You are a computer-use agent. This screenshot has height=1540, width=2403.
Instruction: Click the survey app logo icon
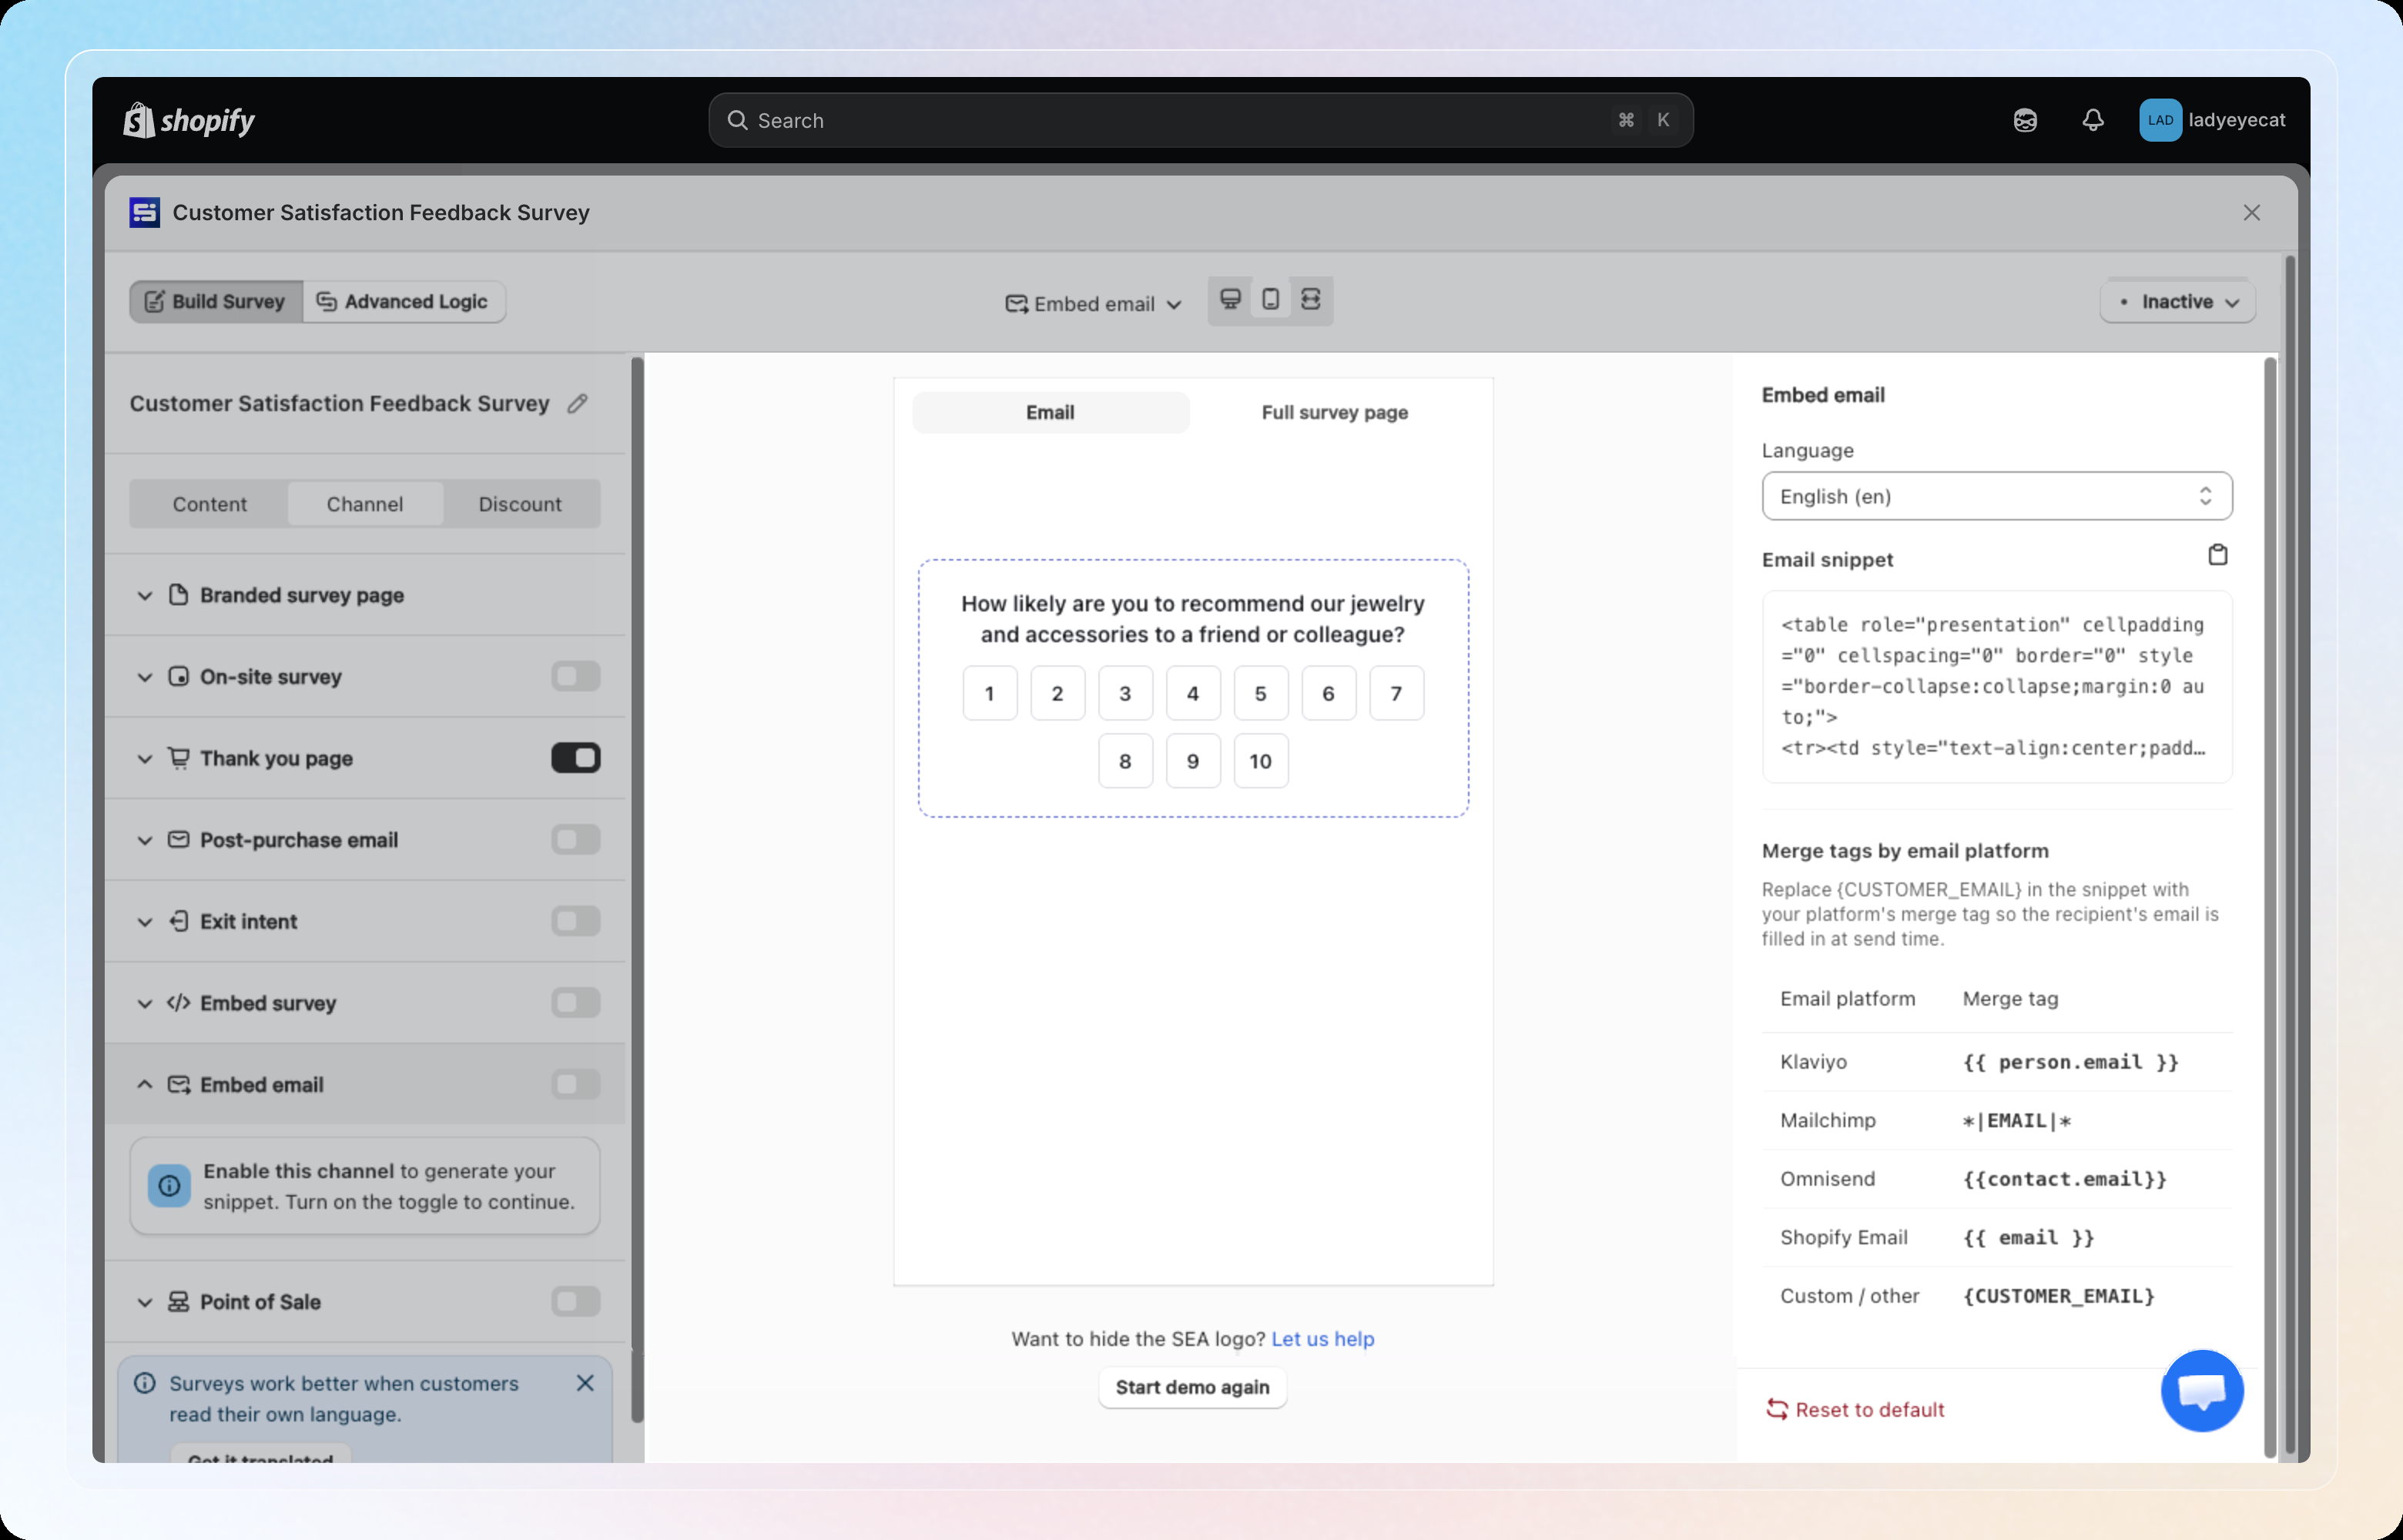pos(145,212)
